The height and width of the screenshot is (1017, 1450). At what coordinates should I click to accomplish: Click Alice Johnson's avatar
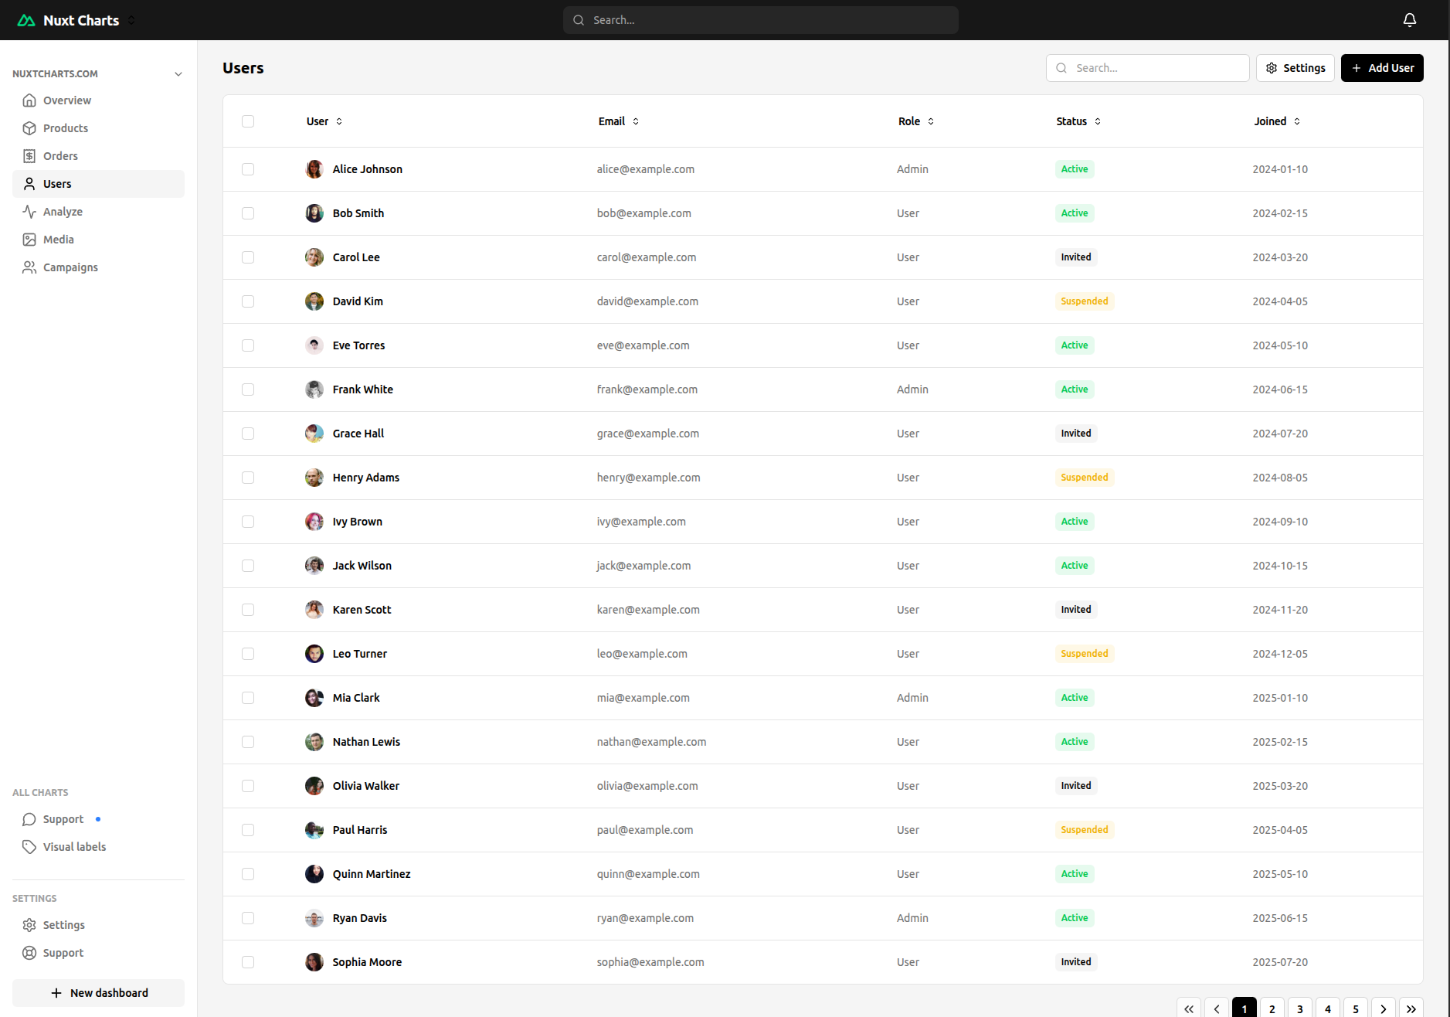click(314, 169)
